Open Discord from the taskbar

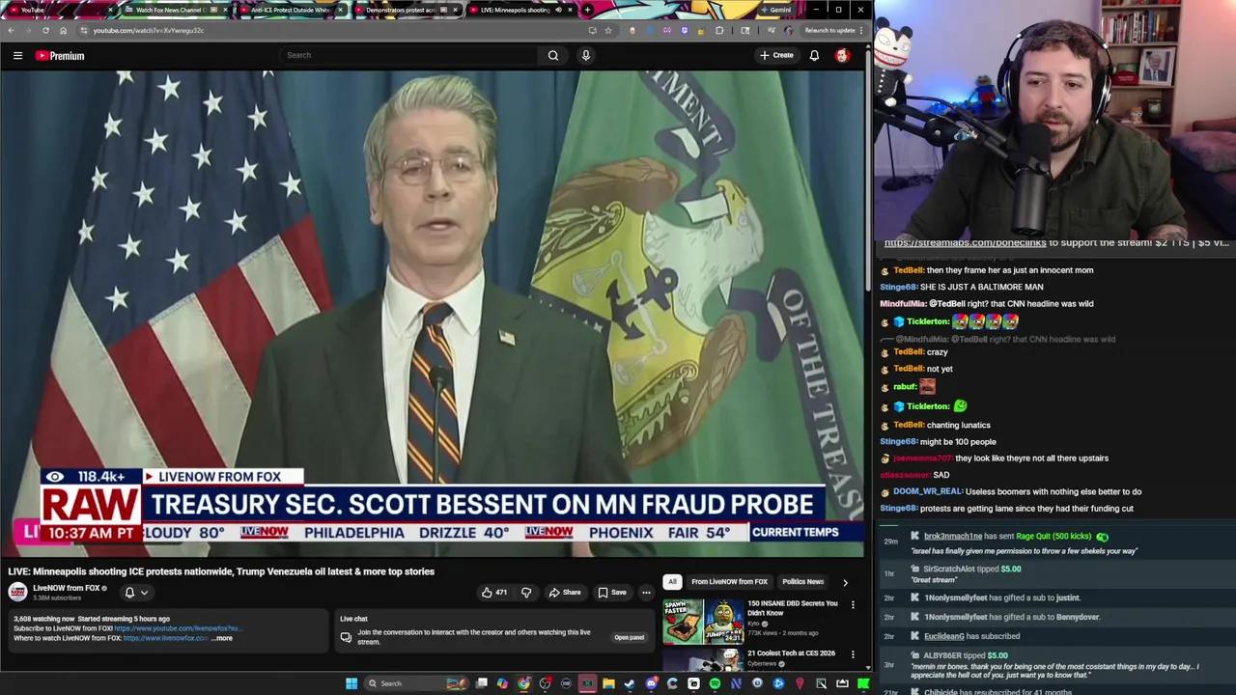click(x=651, y=683)
